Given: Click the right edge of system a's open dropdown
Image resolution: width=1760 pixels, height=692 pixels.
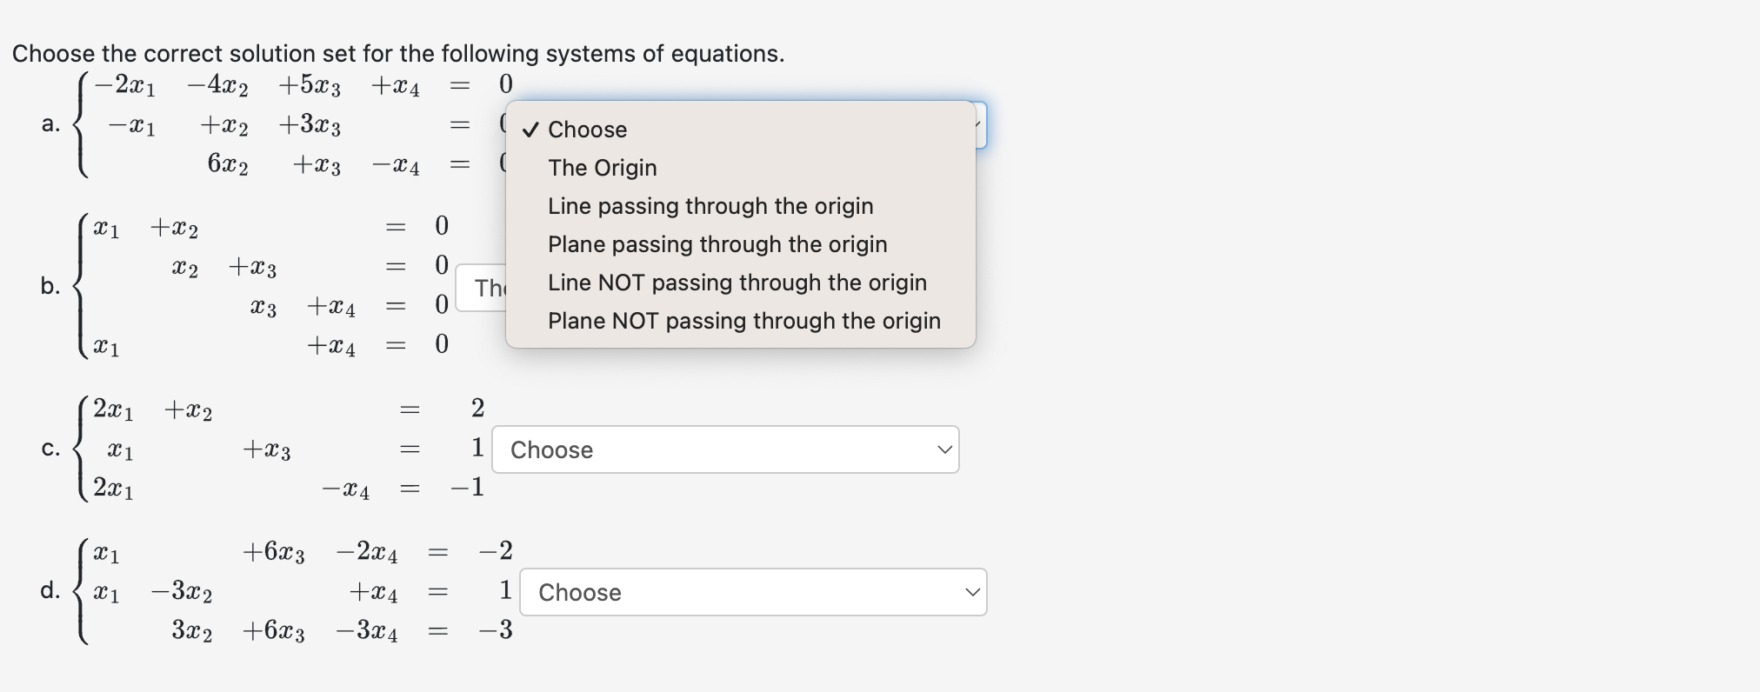Looking at the screenshot, I should coord(981,125).
